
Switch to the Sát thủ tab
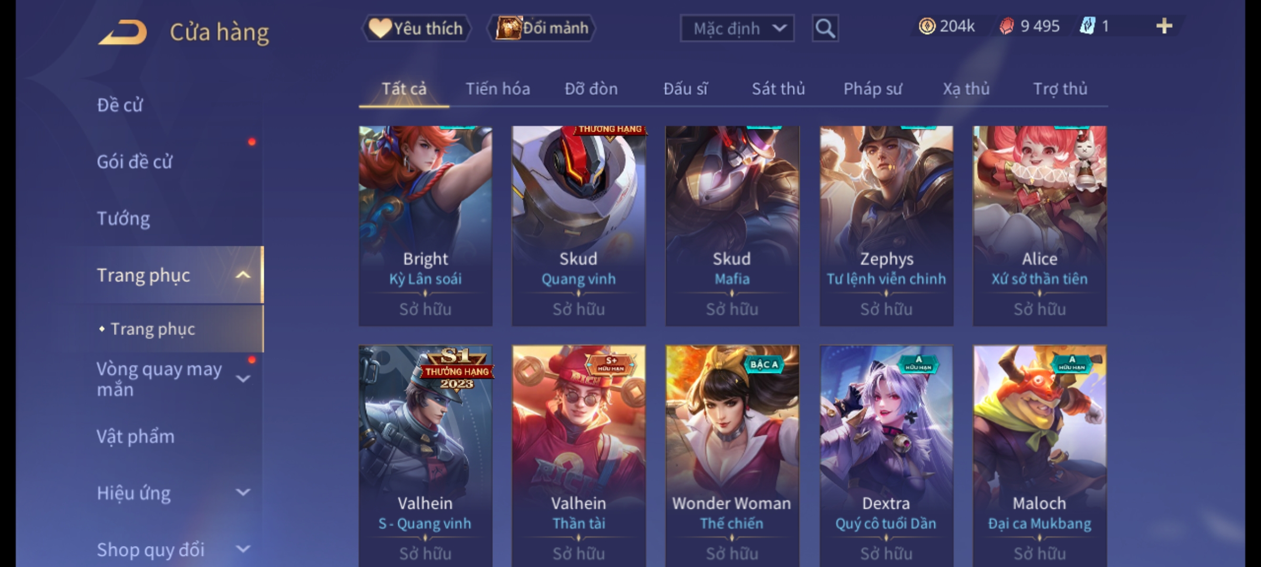tap(778, 89)
